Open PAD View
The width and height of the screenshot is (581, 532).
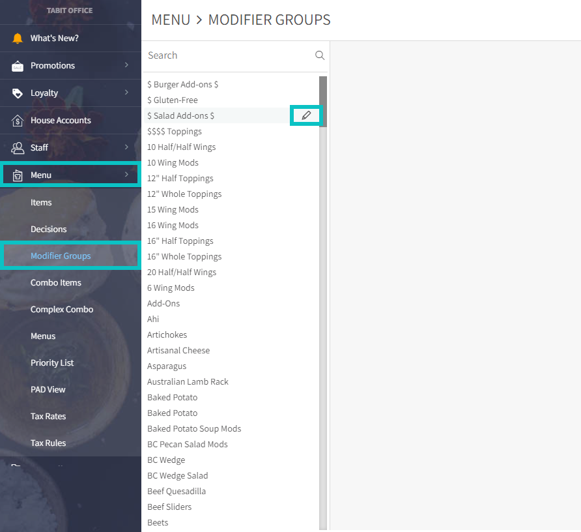(x=48, y=389)
